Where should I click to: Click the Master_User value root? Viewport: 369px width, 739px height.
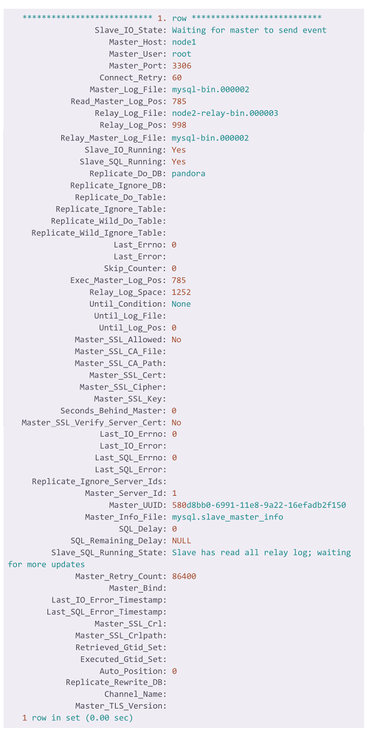pos(182,54)
